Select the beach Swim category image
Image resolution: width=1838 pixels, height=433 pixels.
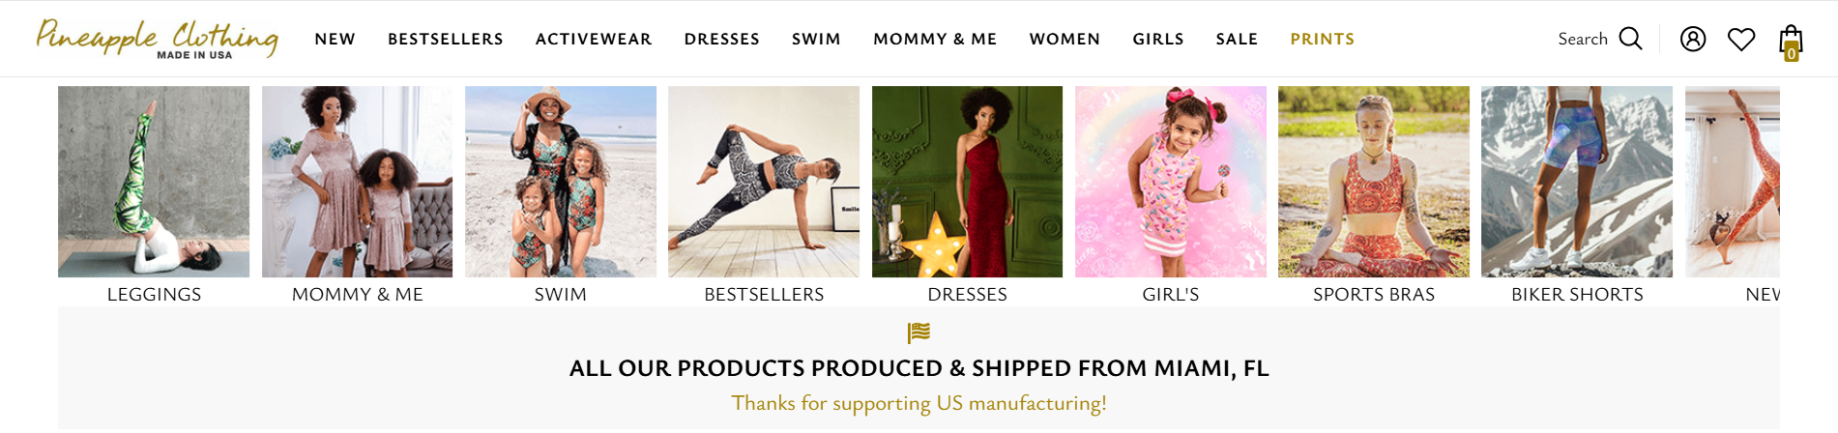coord(561,182)
